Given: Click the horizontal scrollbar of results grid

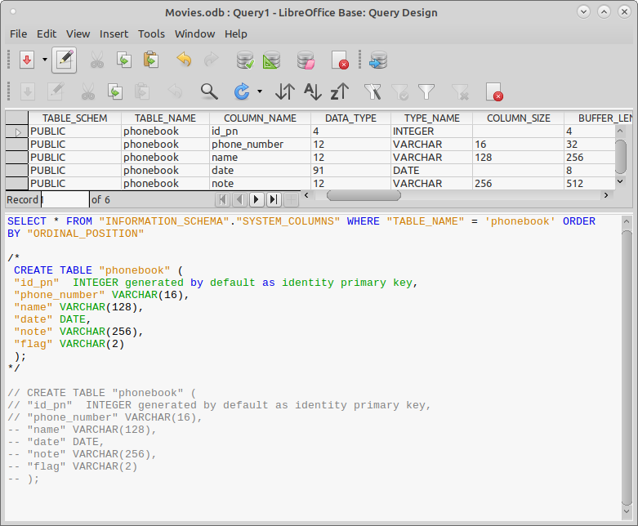Looking at the screenshot, I should pyautogui.click(x=456, y=196).
